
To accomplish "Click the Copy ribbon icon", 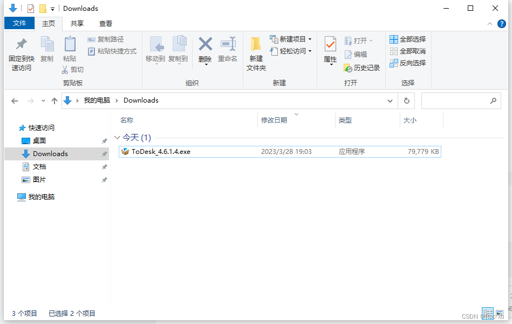I will [x=47, y=44].
